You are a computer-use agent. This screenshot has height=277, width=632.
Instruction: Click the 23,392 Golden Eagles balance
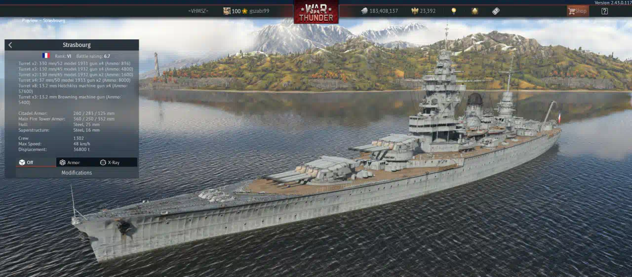coord(428,11)
